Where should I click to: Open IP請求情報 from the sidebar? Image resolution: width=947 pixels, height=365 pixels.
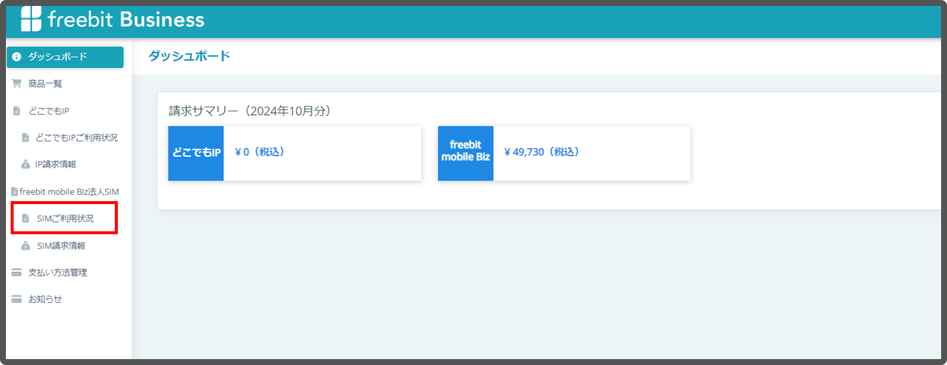[55, 164]
